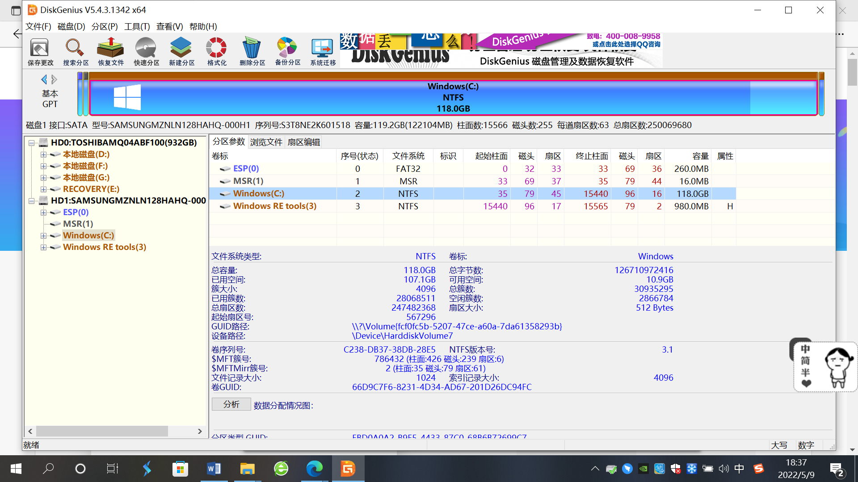The height and width of the screenshot is (482, 858).
Task: Open the 恢复文件 file recovery tool
Action: click(x=110, y=51)
